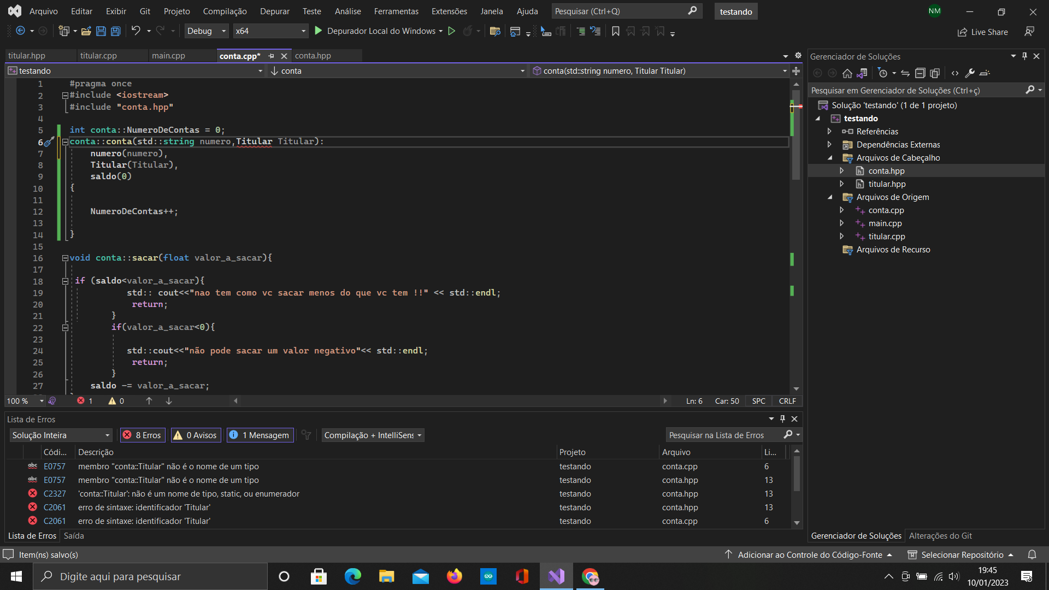Open the Compilação menu
The width and height of the screenshot is (1049, 590).
tap(225, 11)
